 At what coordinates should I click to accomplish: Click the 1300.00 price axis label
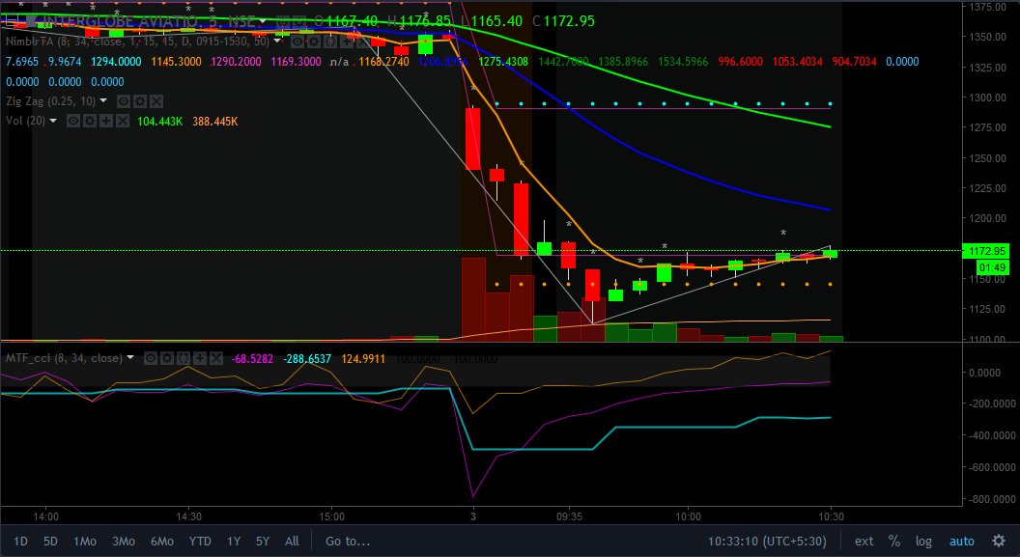989,97
